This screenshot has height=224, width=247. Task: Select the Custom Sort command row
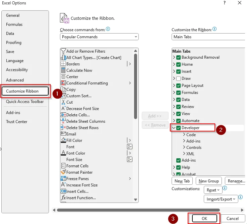coord(97,96)
